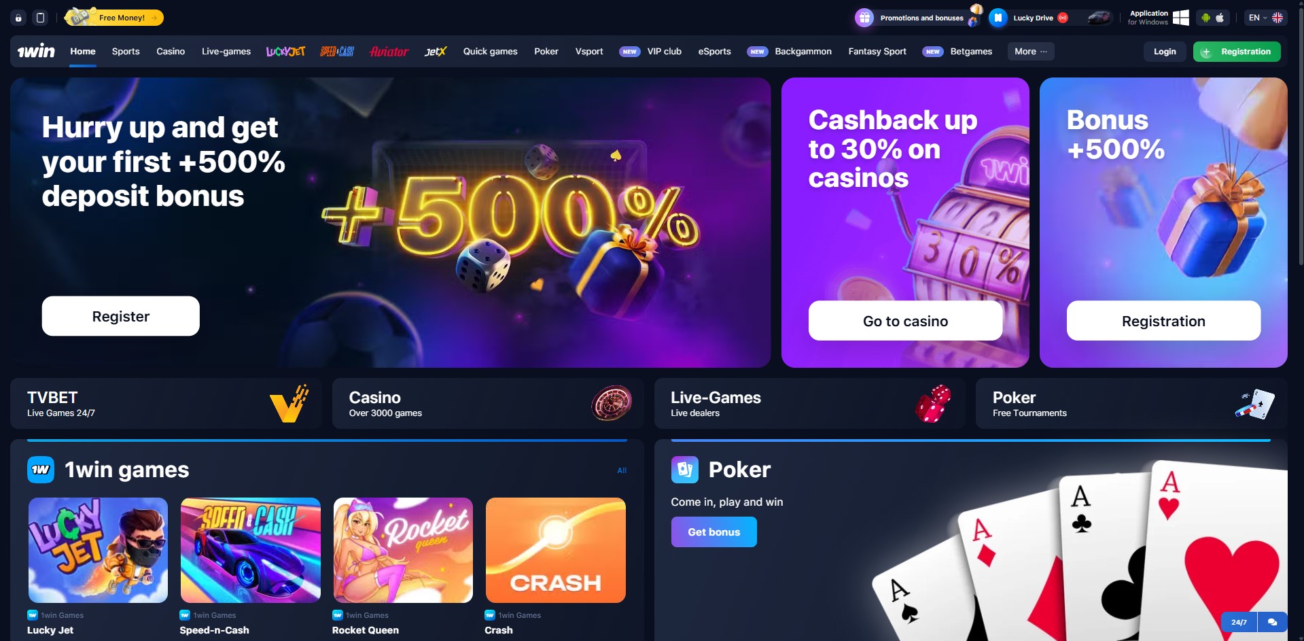Switch to the Sports tab
This screenshot has height=641, width=1304.
coord(126,52)
